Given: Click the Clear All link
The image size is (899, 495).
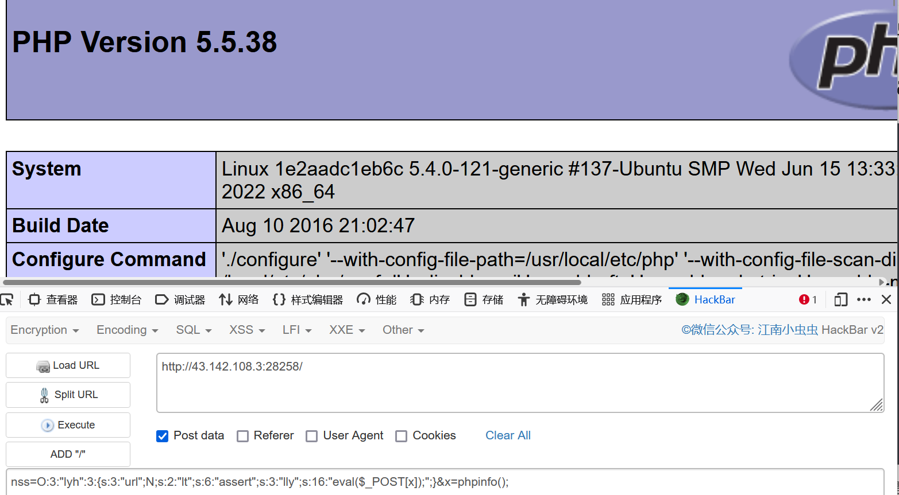Looking at the screenshot, I should [508, 435].
